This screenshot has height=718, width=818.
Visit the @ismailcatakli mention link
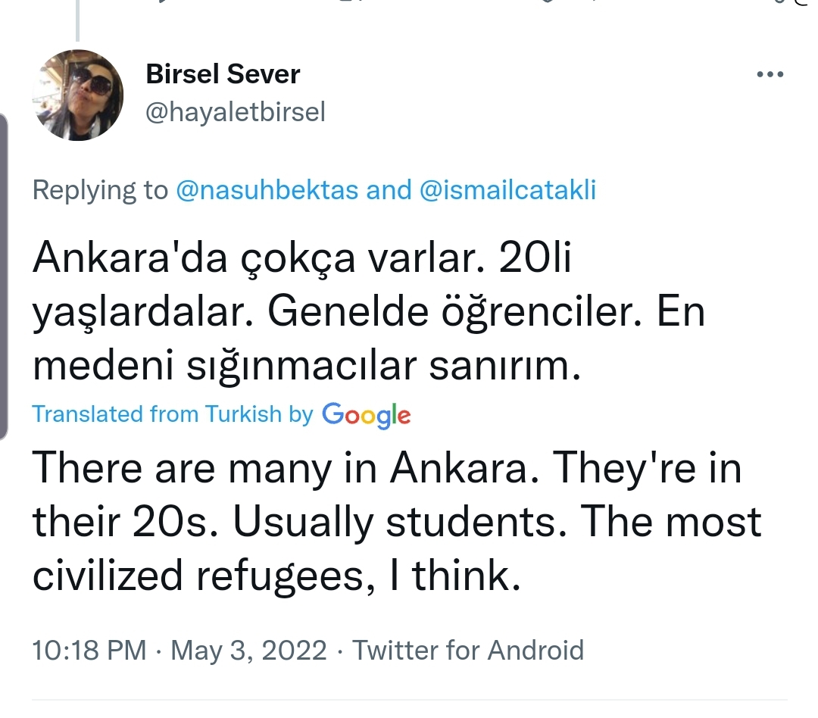(x=507, y=189)
